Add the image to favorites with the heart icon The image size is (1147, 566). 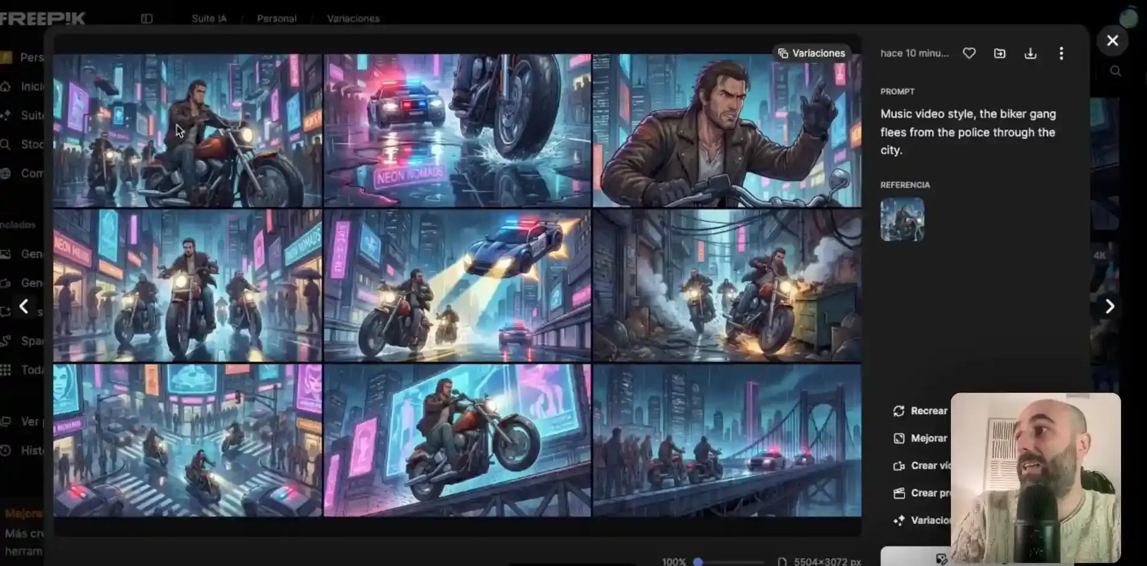tap(969, 53)
